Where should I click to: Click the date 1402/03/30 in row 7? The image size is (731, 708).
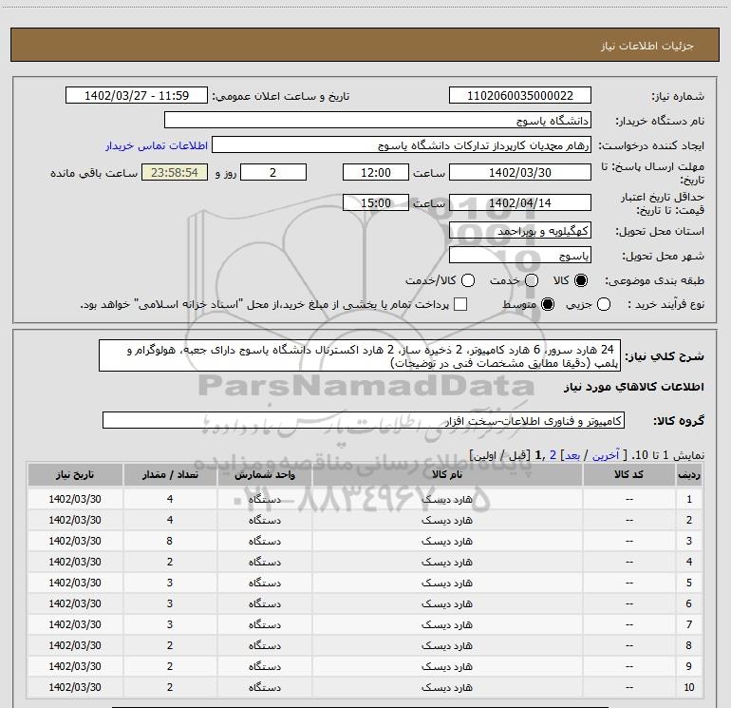click(75, 624)
